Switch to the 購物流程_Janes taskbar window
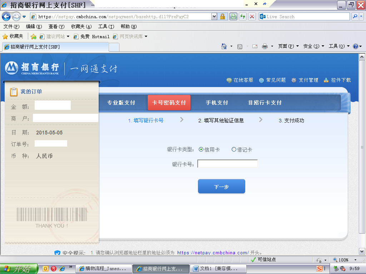 click(104, 269)
